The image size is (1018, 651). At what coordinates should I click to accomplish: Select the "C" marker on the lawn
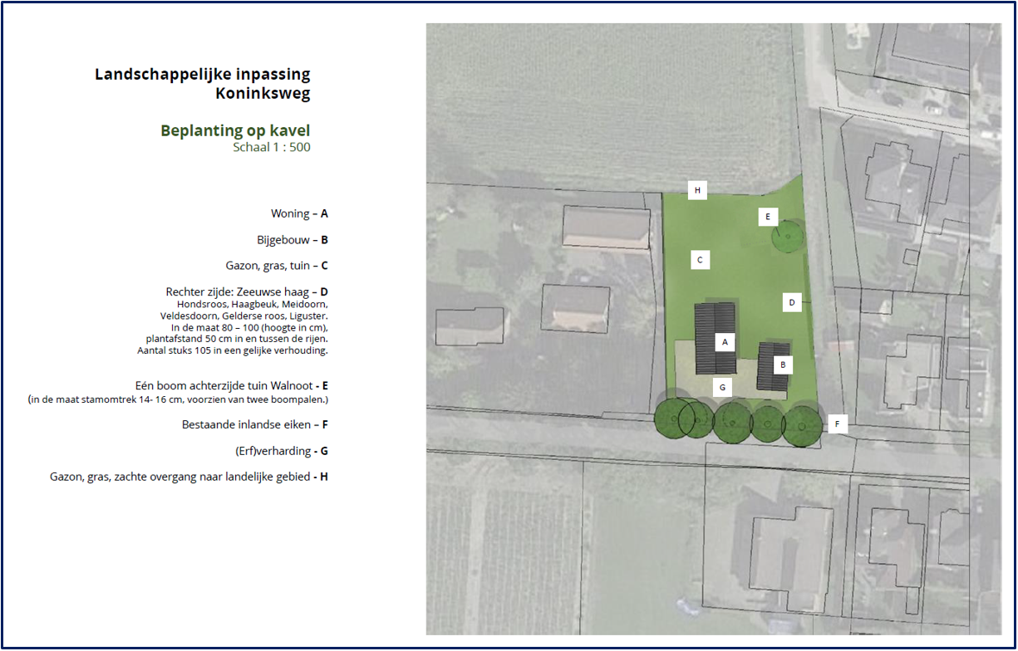pos(700,260)
